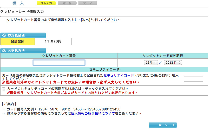The image size is (209, 130).
Task: Click the 【ご案内】 heading
Action: click(9, 104)
